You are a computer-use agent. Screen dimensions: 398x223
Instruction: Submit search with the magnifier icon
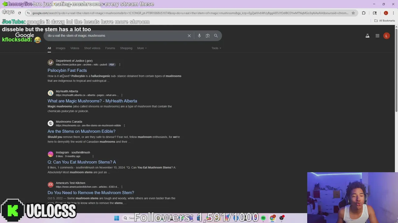pos(216,36)
